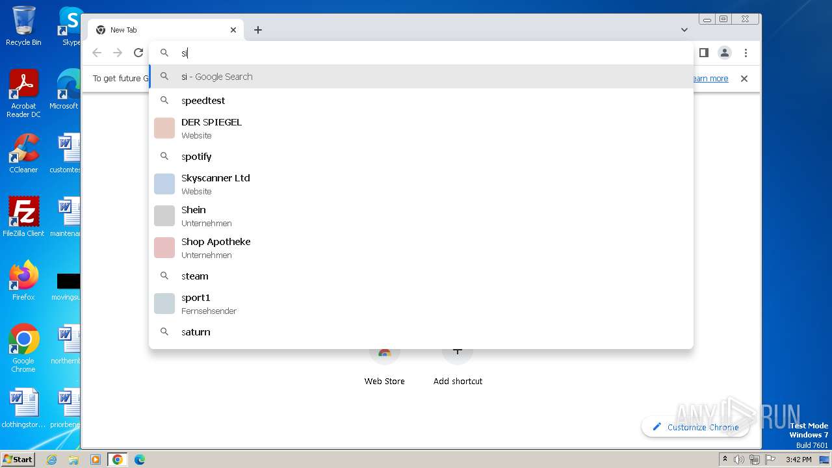
Task: Choose the 'Skyscanner Ltd' website suggestion
Action: tap(421, 184)
